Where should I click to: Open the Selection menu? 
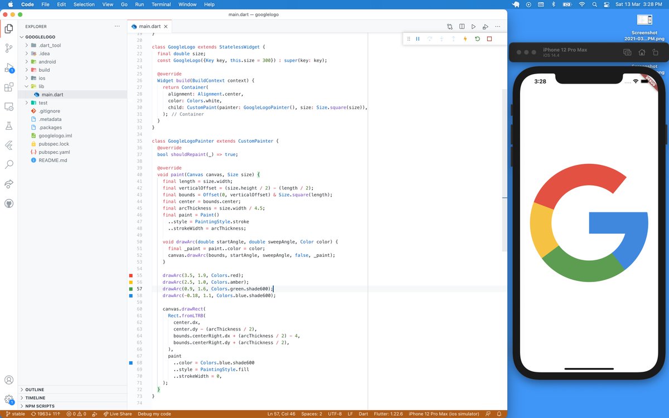[84, 4]
